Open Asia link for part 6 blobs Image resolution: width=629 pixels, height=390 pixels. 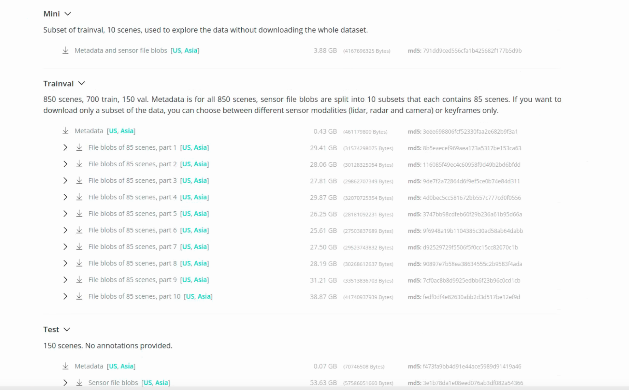click(x=200, y=230)
